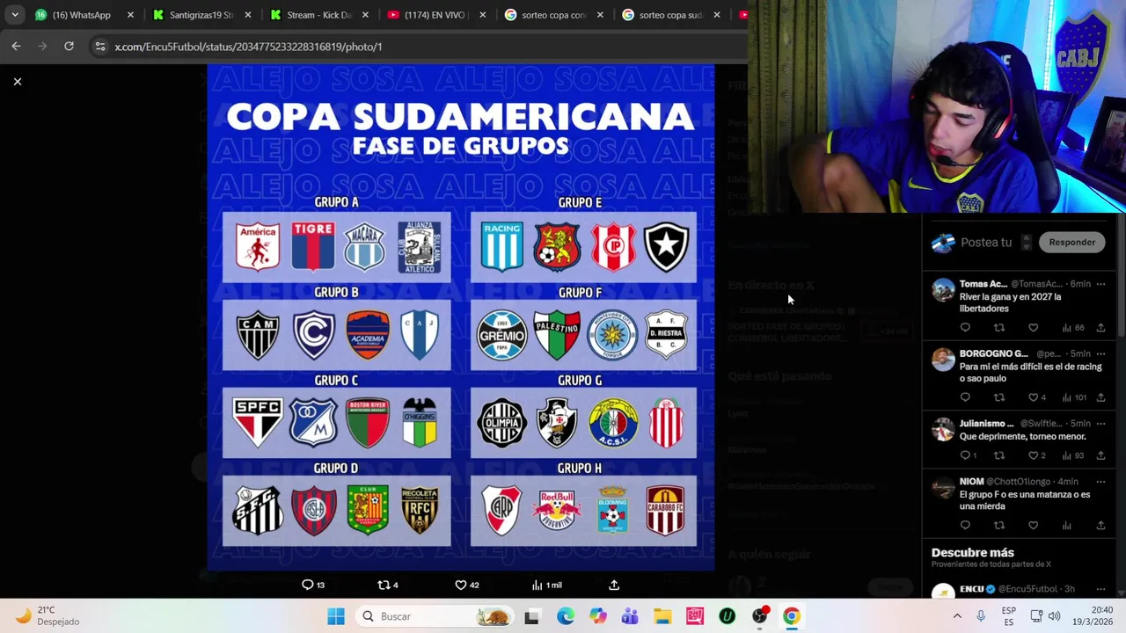View analytics showing 1 mil views

[546, 585]
